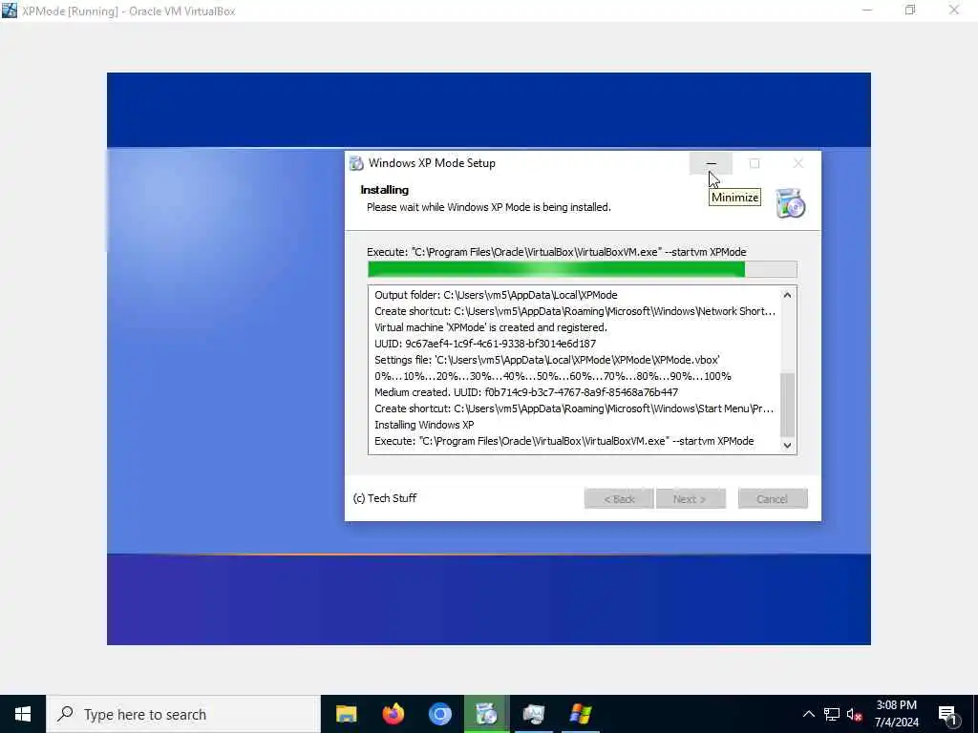Select the 'Installing Windows XP' log line
978x733 pixels.
424,425
